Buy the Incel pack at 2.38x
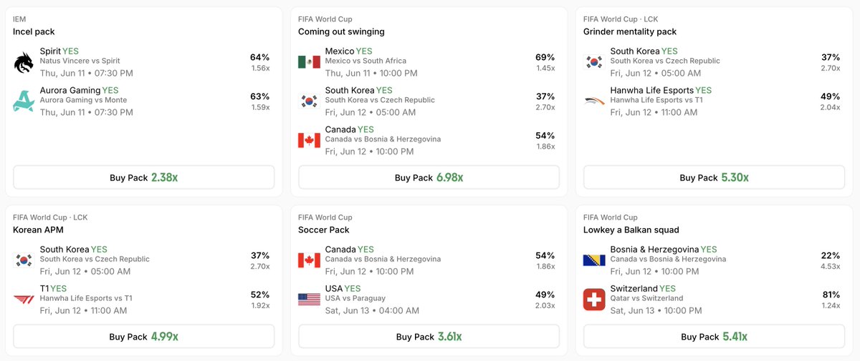This screenshot has height=361, width=860. tap(144, 177)
